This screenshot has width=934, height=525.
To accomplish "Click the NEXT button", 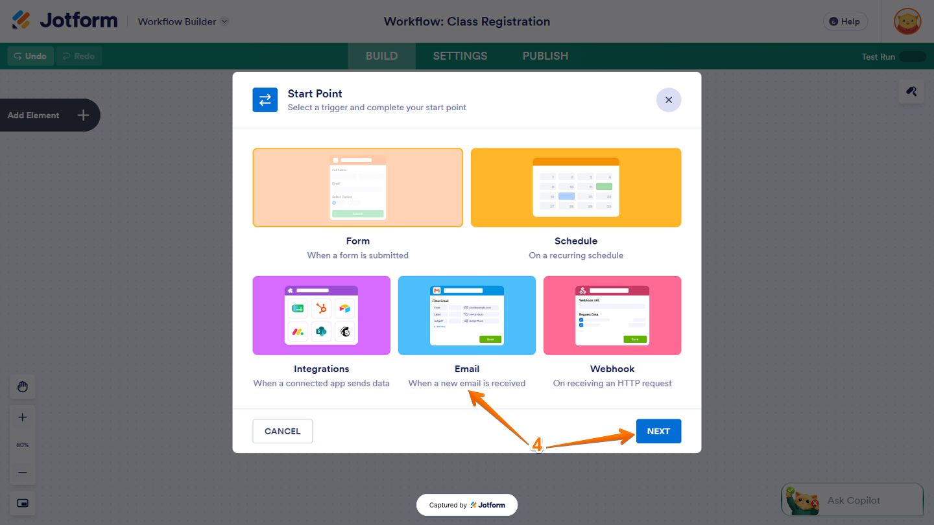I will click(x=658, y=431).
